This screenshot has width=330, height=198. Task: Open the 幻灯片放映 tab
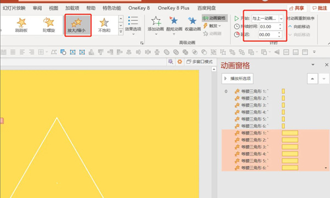(x=14, y=8)
